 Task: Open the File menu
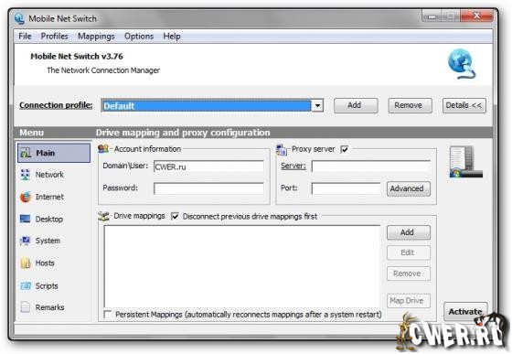[26, 37]
